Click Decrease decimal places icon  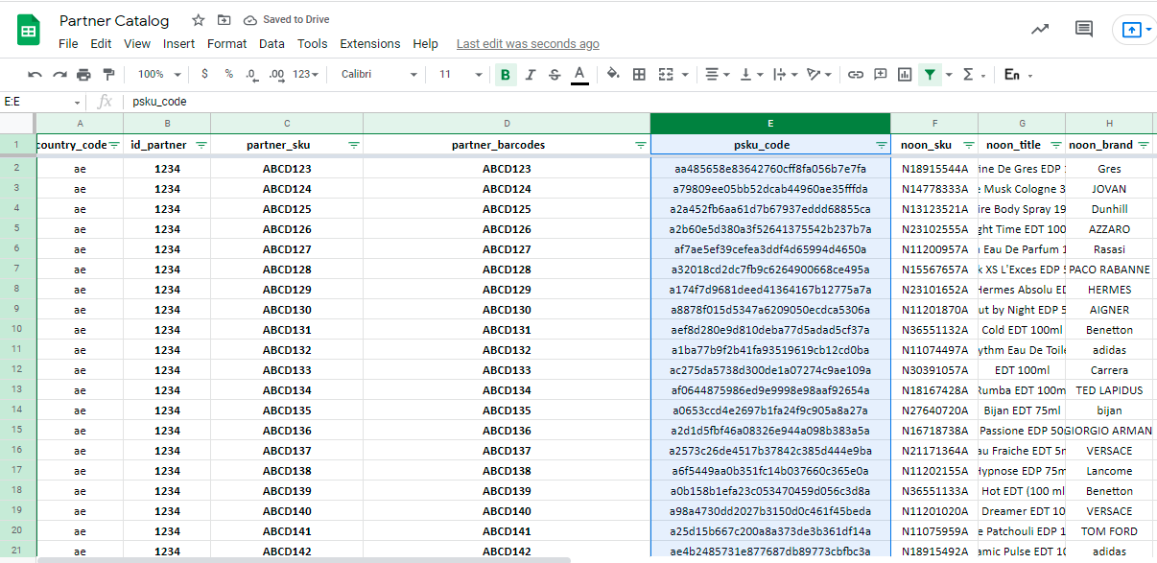tap(251, 74)
